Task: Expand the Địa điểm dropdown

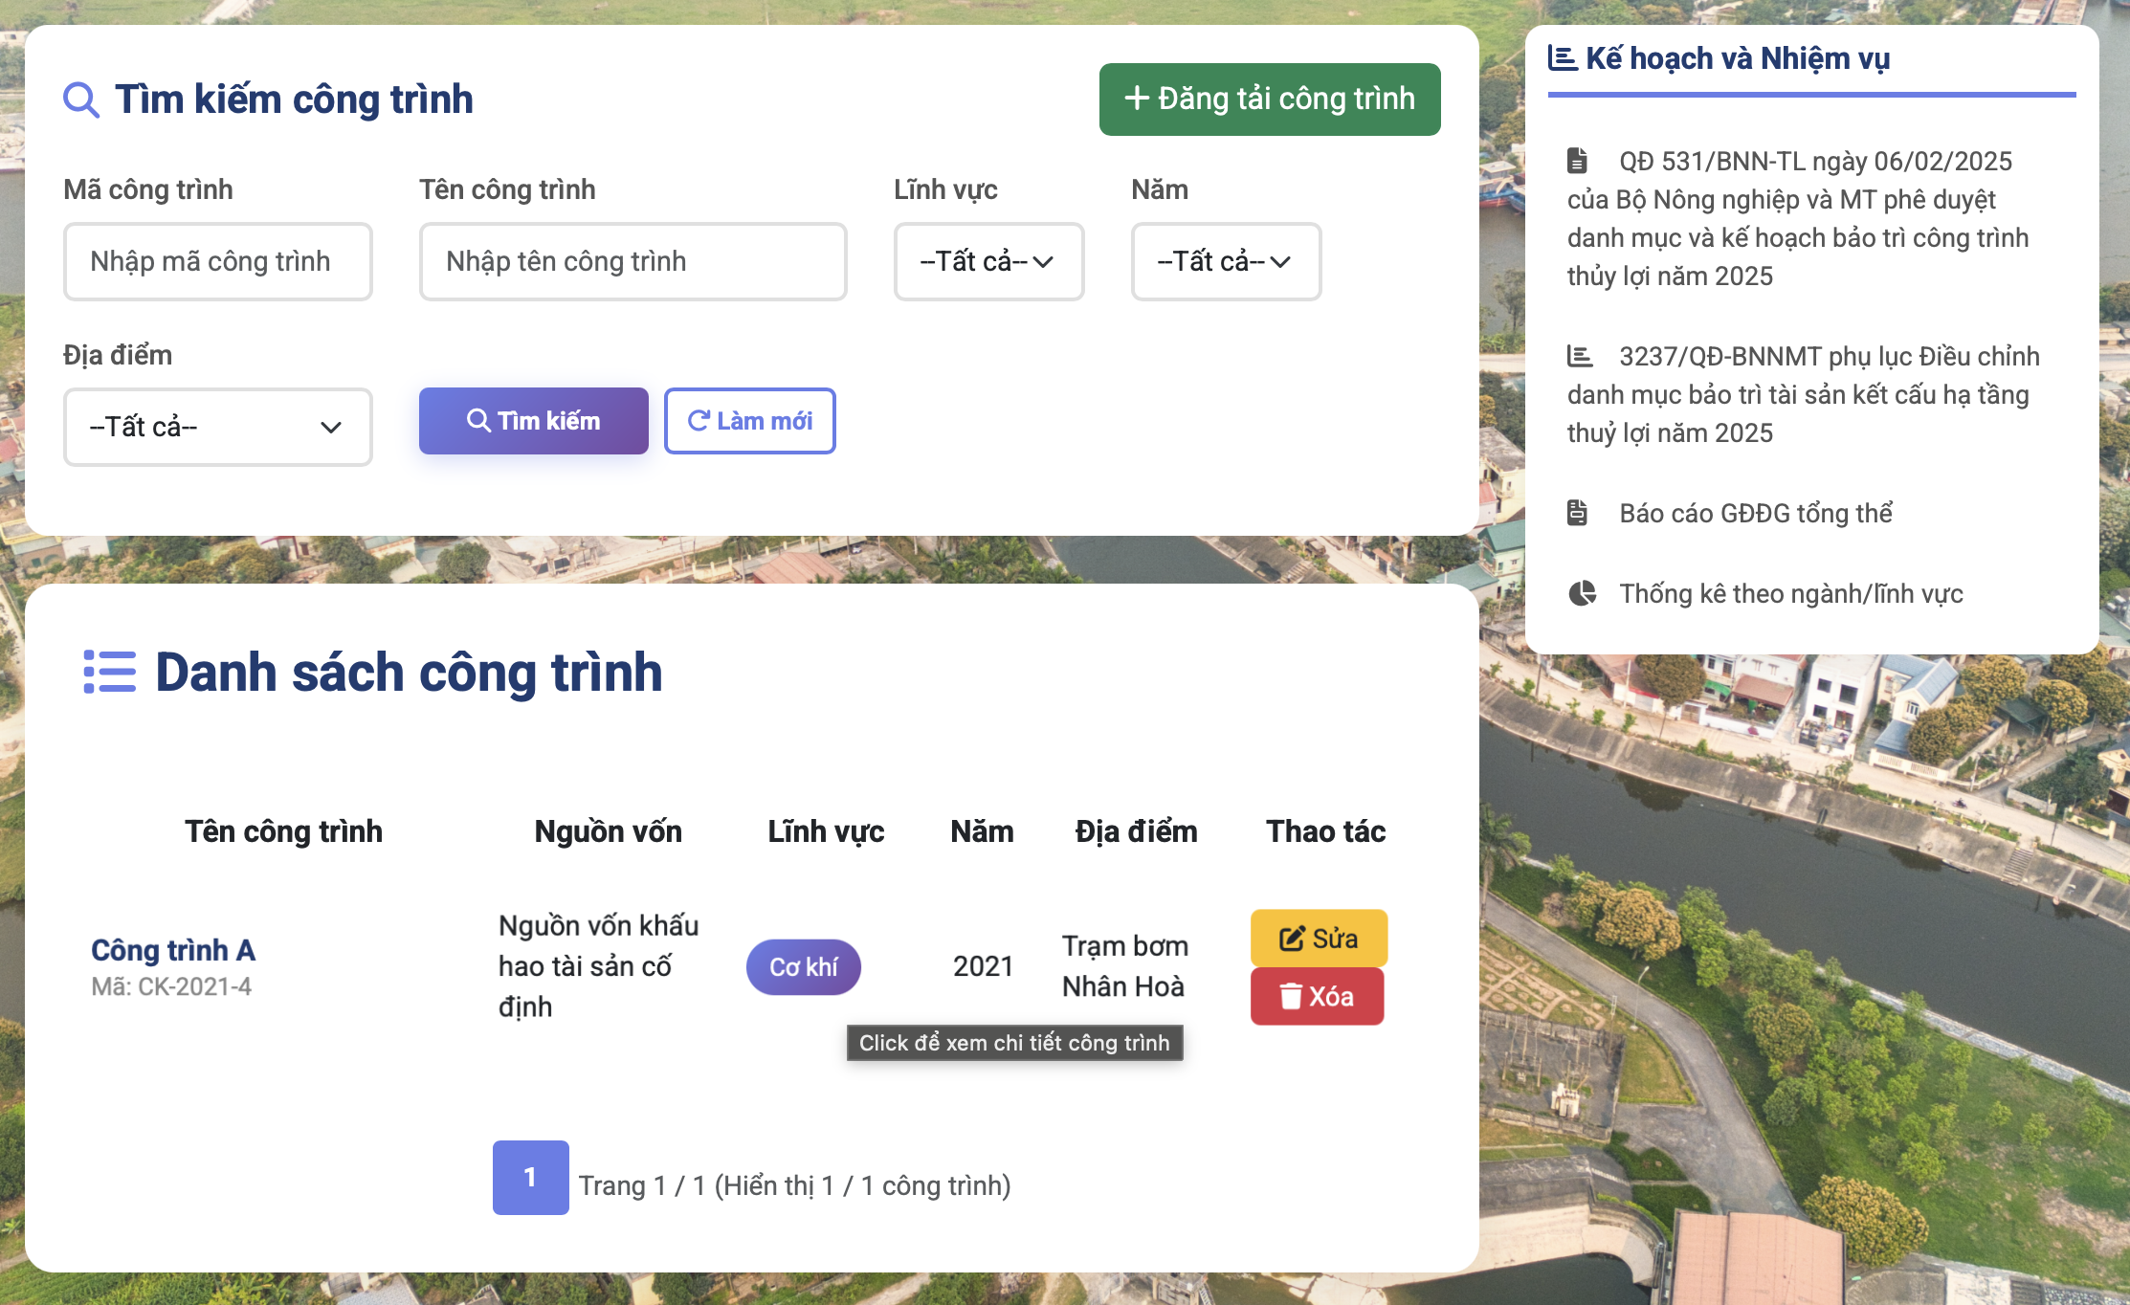Action: pyautogui.click(x=217, y=427)
